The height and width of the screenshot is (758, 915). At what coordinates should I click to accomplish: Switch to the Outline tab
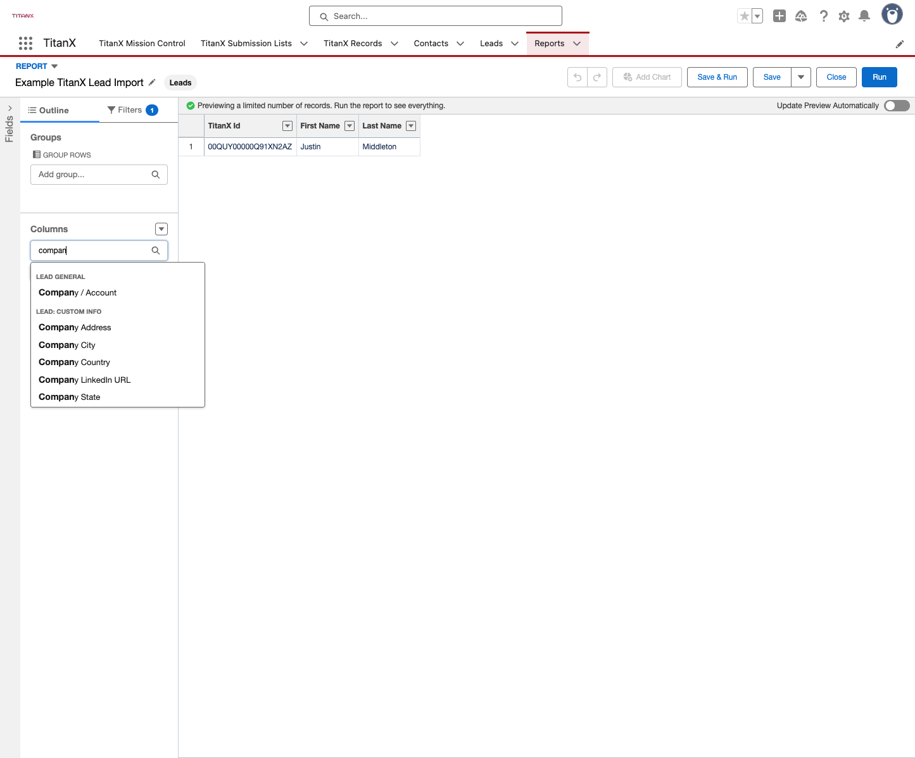60,110
